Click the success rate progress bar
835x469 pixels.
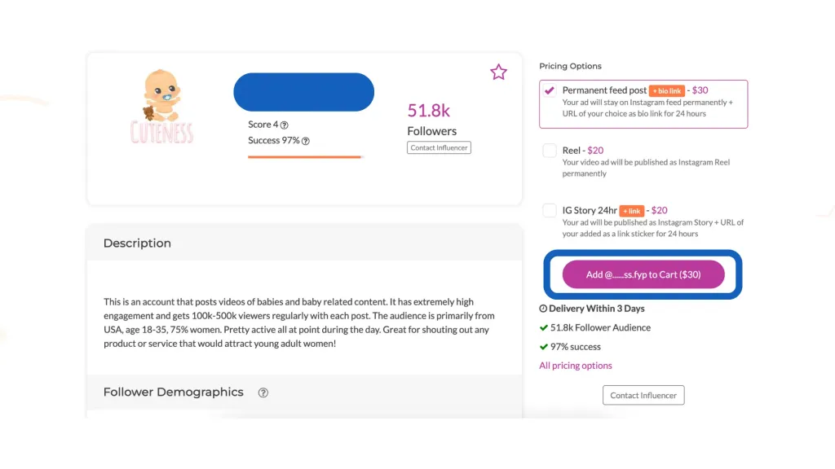[x=305, y=157]
